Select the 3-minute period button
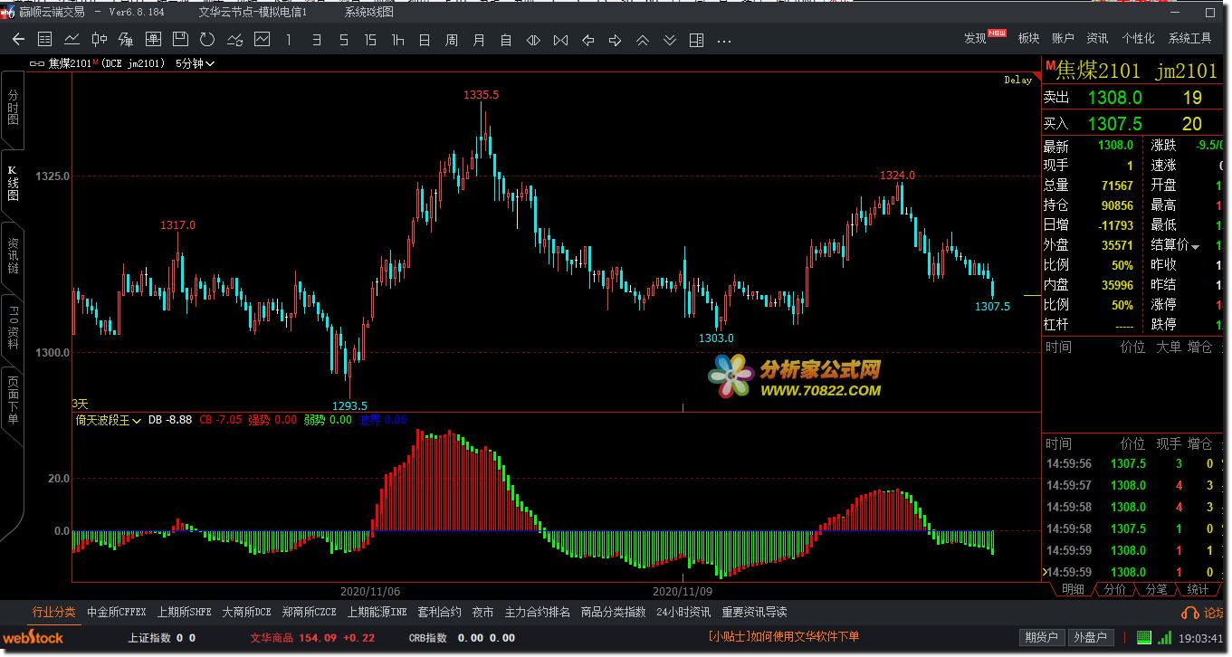This screenshot has width=1232, height=657. tap(316, 40)
